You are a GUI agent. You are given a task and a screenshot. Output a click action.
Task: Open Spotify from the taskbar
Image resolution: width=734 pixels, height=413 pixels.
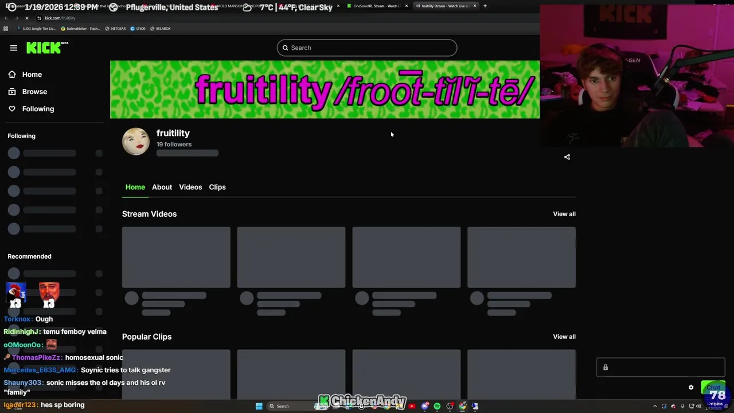pyautogui.click(x=437, y=406)
